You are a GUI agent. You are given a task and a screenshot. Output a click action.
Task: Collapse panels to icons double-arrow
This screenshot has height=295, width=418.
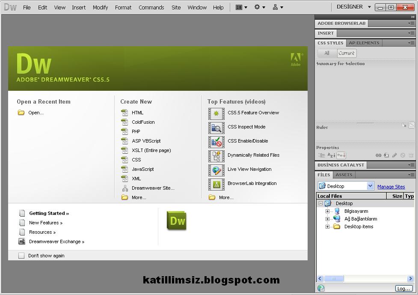[413, 17]
